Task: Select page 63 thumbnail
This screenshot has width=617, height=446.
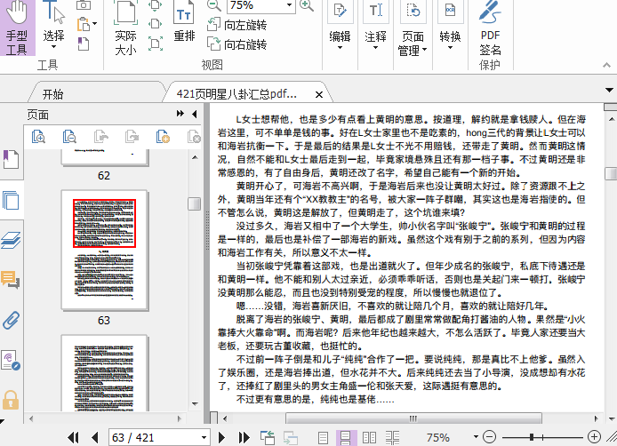Action: tap(104, 251)
